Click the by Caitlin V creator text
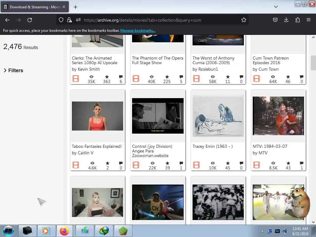This screenshot has width=316, height=237. pyautogui.click(x=83, y=153)
